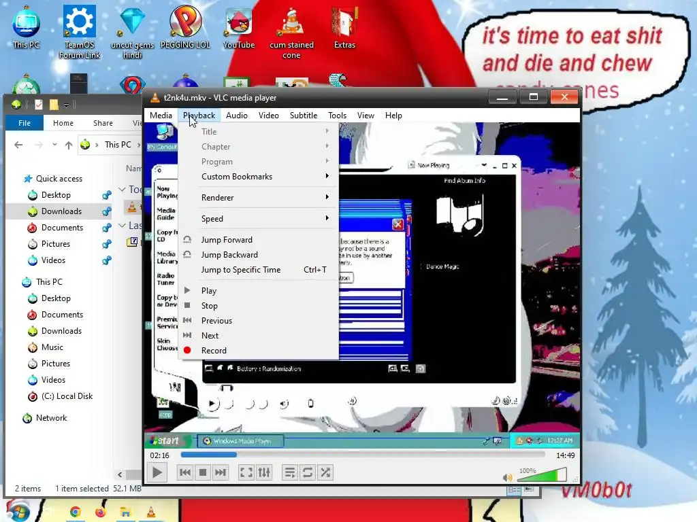The image size is (697, 522).
Task: Switch to Share tab in Explorer
Action: [103, 123]
